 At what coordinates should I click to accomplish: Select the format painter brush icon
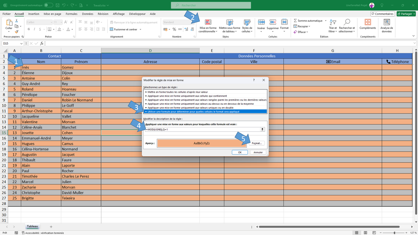coord(16,32)
